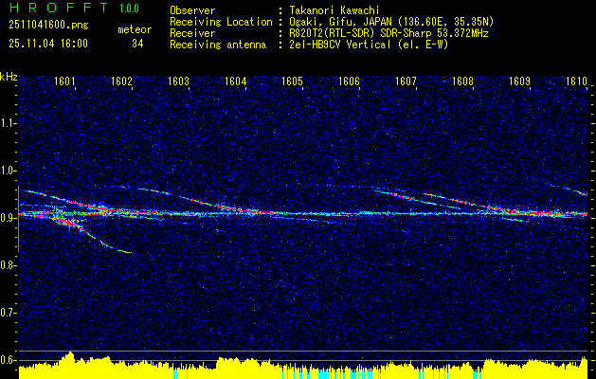Click the 1.1 kHz axis value
The image size is (596, 379).
point(9,123)
